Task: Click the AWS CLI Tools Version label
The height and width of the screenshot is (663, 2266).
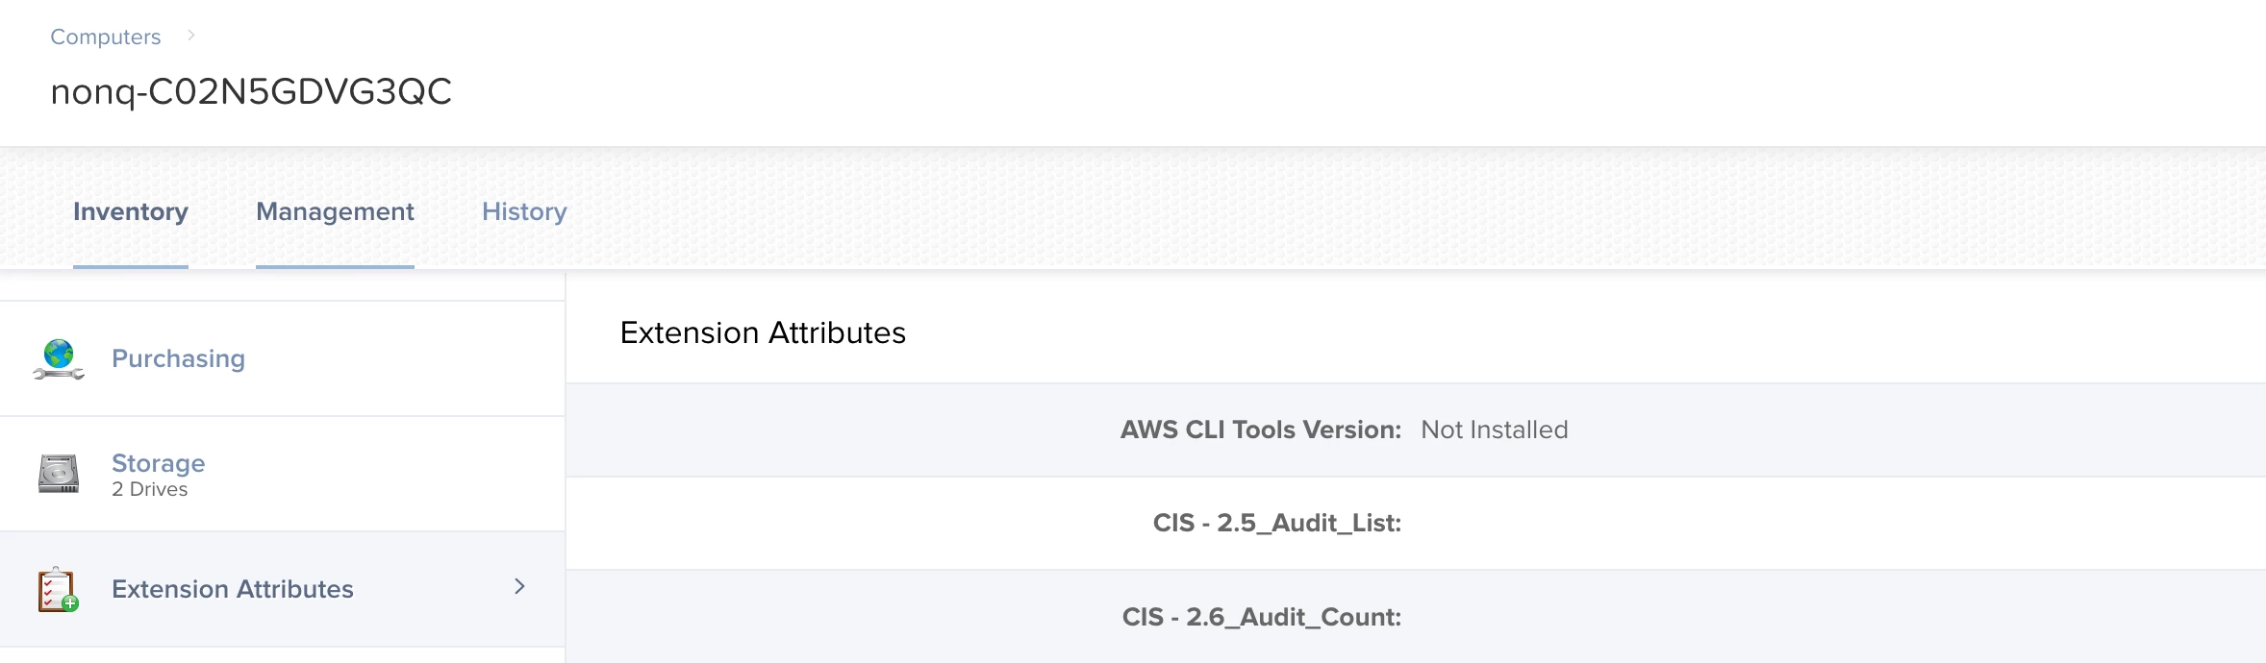Action: [1260, 430]
